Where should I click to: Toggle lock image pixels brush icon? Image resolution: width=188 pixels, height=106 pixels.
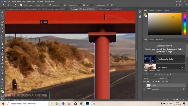tap(151, 82)
